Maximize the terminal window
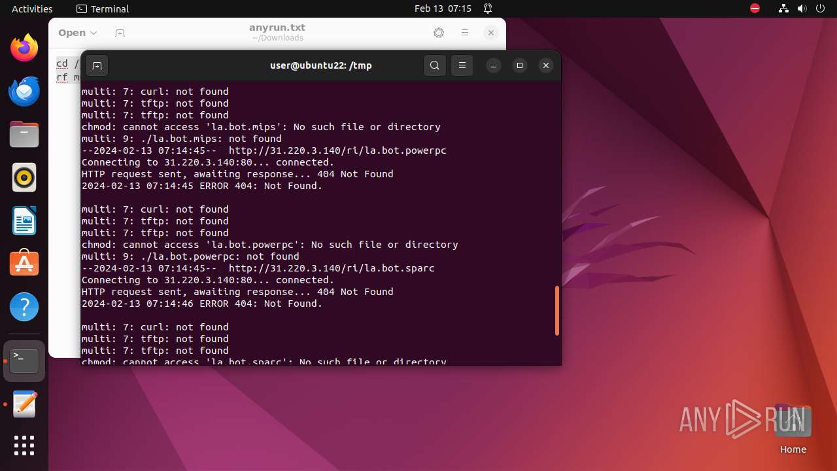Screen dimensions: 837x471 (x=520, y=65)
